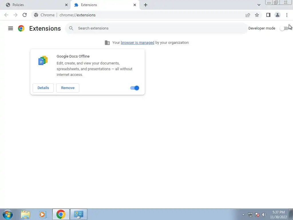The height and width of the screenshot is (220, 293).
Task: Bookmark this page with the star icon
Action: (257, 15)
